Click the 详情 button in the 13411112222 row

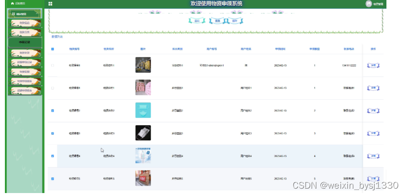tap(373, 65)
